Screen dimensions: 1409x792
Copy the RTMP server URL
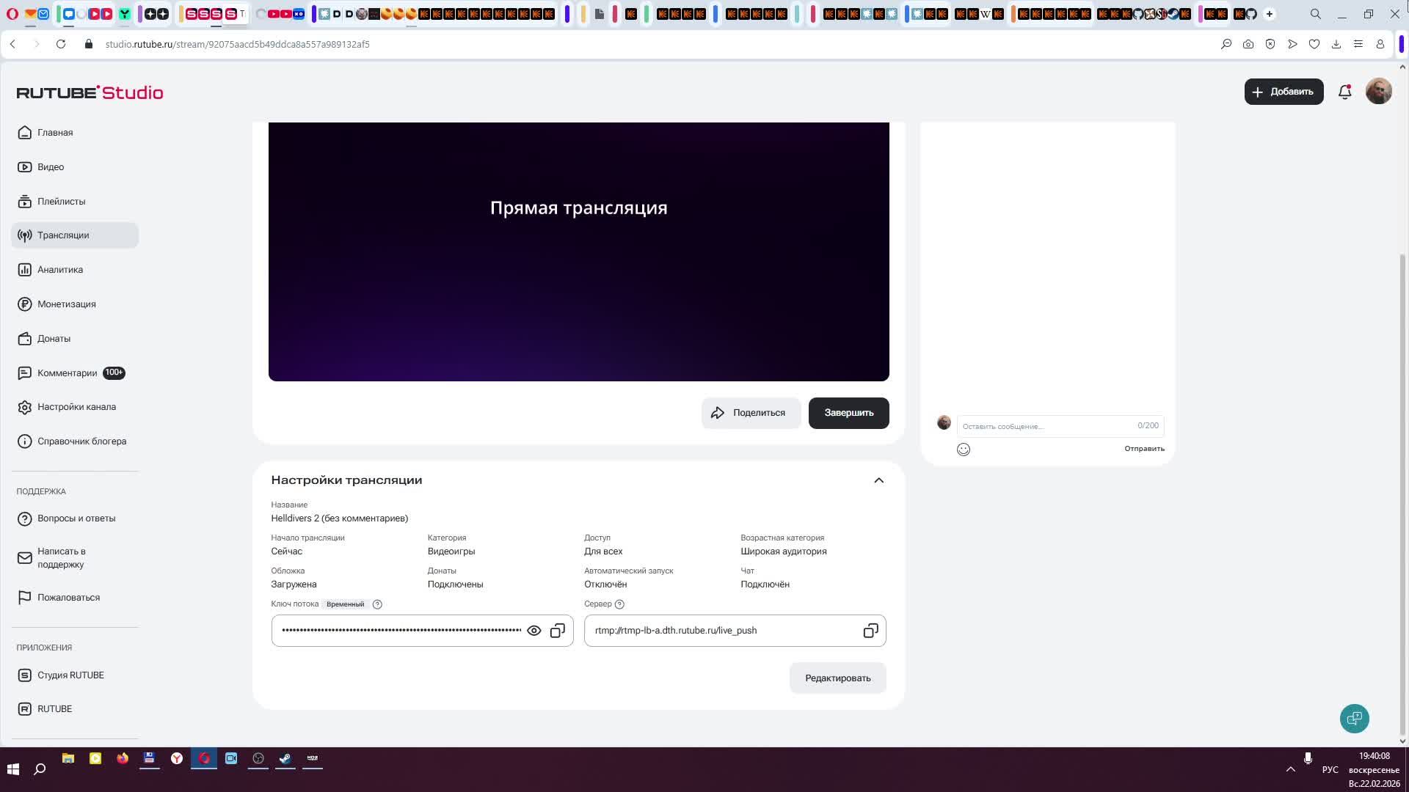pos(870,631)
